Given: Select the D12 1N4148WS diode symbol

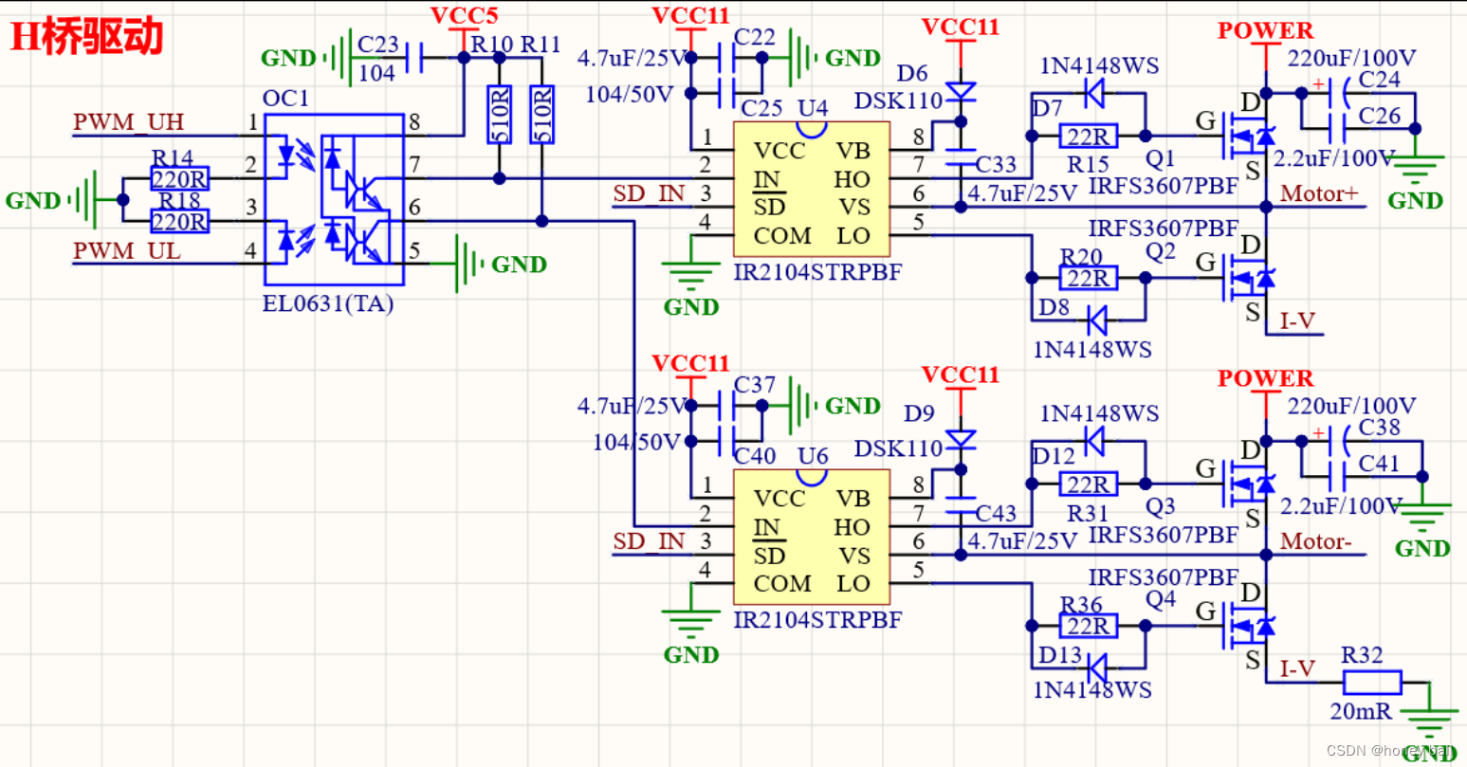Looking at the screenshot, I should 1094,441.
